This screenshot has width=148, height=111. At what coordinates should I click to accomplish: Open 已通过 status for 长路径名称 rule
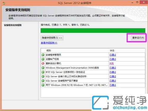tap(113, 76)
